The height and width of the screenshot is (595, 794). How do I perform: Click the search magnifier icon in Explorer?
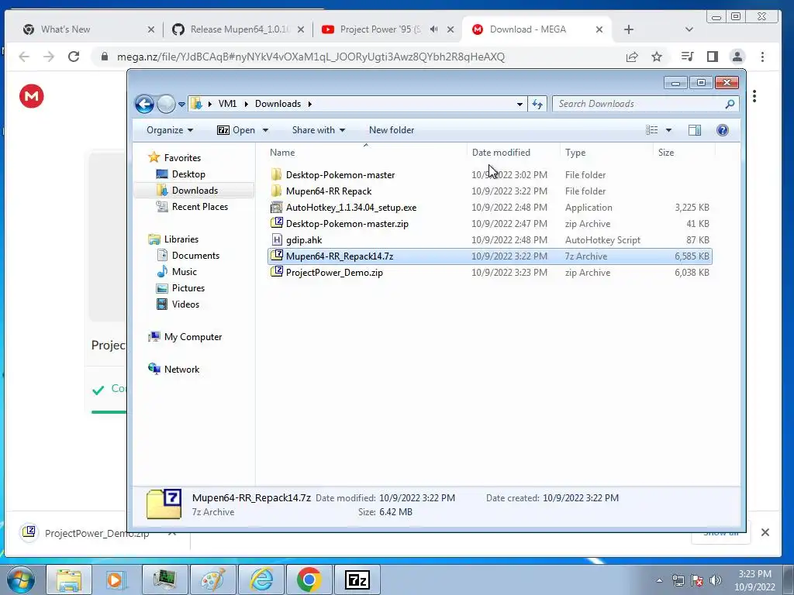tap(730, 105)
